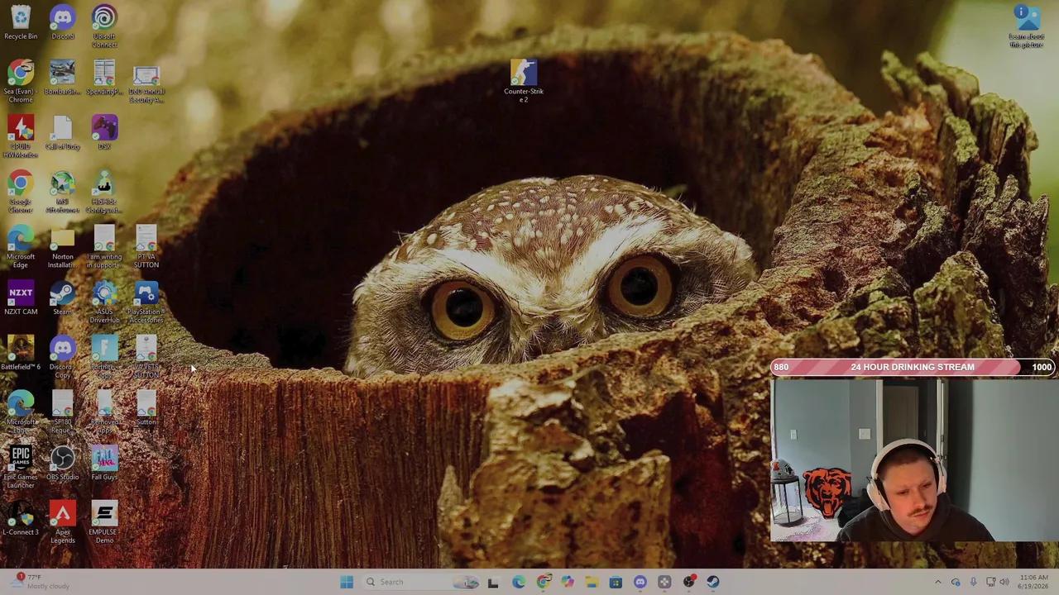
Task: Open the Norton Installation folder
Action: coord(63,247)
